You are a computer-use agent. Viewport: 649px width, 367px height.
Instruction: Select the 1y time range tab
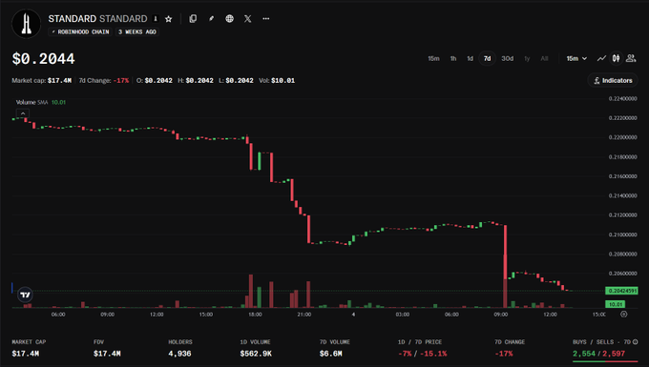527,59
